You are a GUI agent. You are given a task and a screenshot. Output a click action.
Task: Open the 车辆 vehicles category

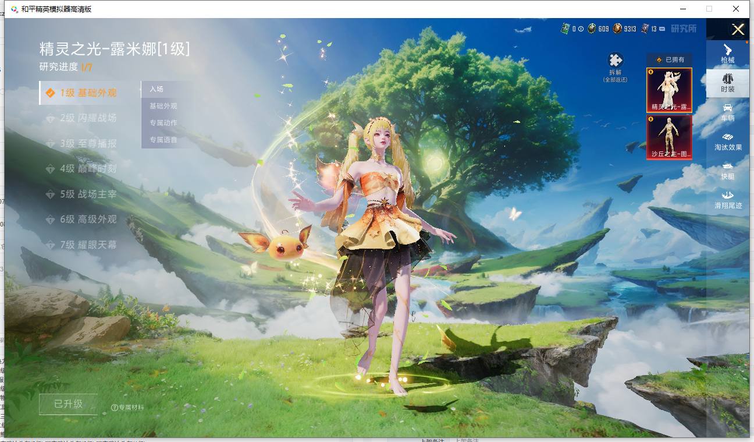[x=728, y=112]
